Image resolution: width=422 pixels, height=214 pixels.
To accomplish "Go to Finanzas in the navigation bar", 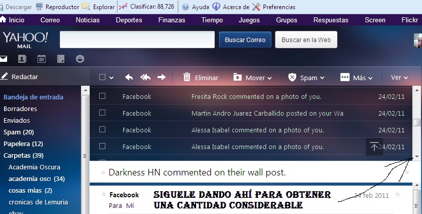I will coord(172,20).
